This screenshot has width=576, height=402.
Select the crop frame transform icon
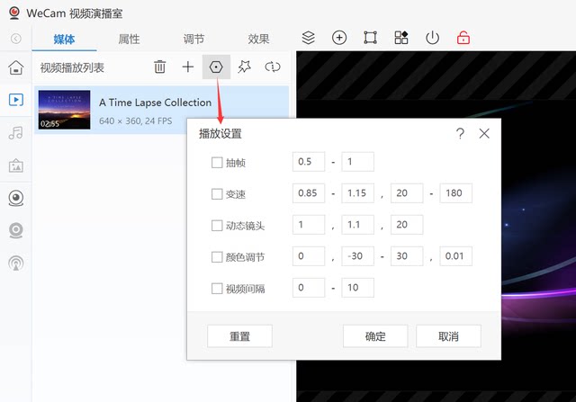point(370,38)
